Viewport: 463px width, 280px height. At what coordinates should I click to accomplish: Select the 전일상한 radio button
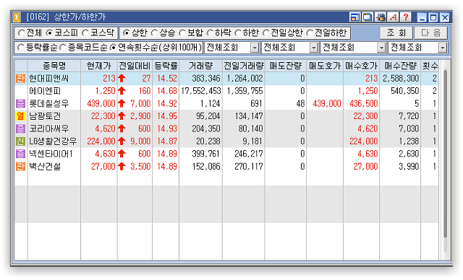(x=266, y=33)
